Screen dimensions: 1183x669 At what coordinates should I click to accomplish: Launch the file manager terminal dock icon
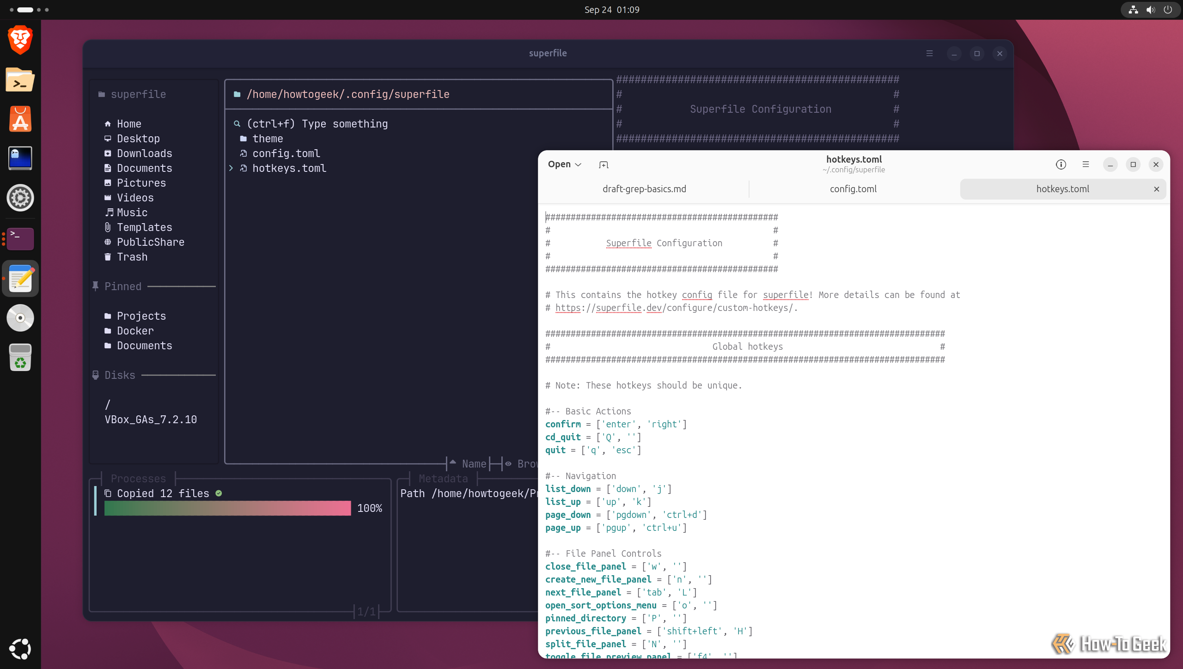tap(20, 80)
